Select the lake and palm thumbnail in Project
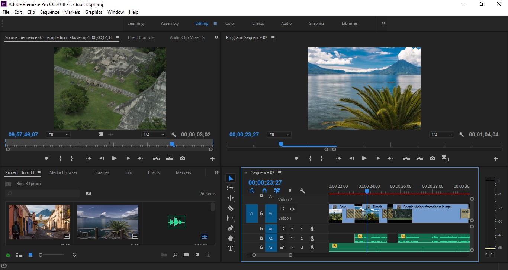 tap(108, 222)
